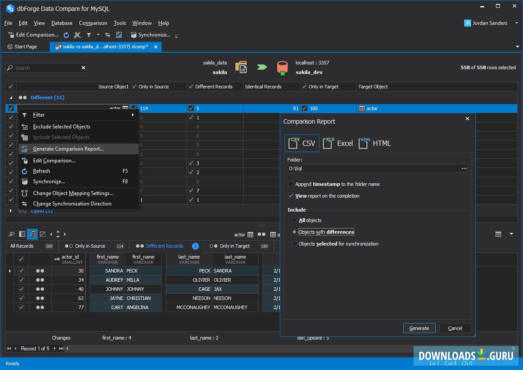Viewport: 523px width, 370px height.
Task: Enable 'Append timestamp to the folder name'
Action: 291,184
